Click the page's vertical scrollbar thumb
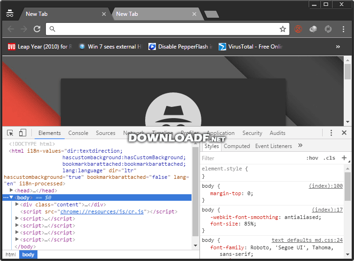 347,72
